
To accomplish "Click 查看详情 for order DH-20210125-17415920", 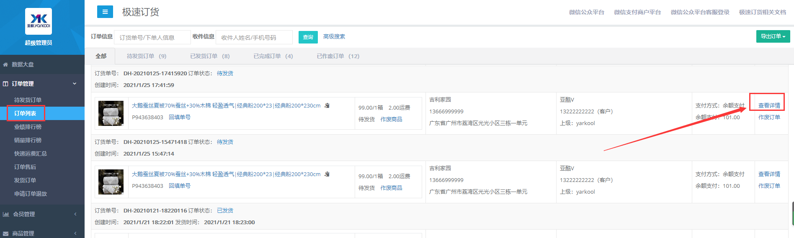I will click(x=769, y=105).
